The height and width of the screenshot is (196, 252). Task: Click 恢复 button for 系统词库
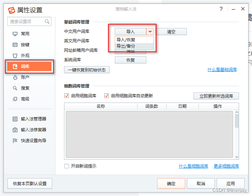(x=131, y=60)
